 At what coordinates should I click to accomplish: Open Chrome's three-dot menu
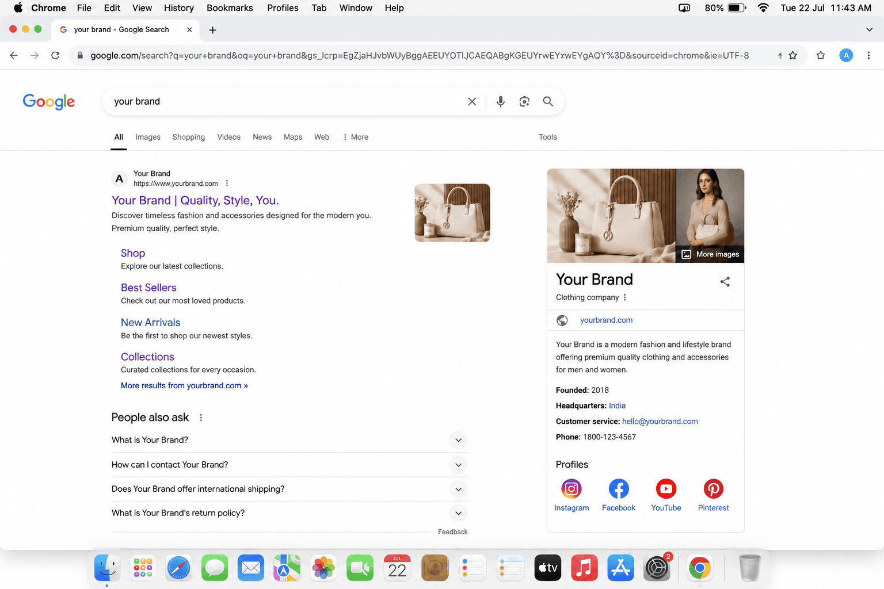[868, 55]
